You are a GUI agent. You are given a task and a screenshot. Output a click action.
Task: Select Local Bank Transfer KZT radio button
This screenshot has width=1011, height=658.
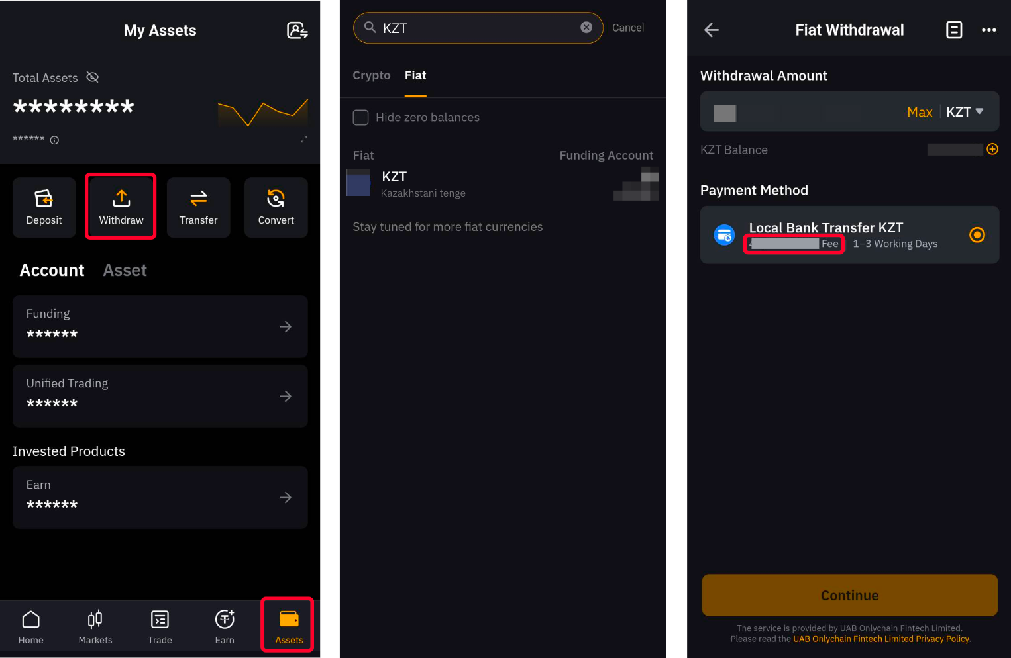point(977,235)
